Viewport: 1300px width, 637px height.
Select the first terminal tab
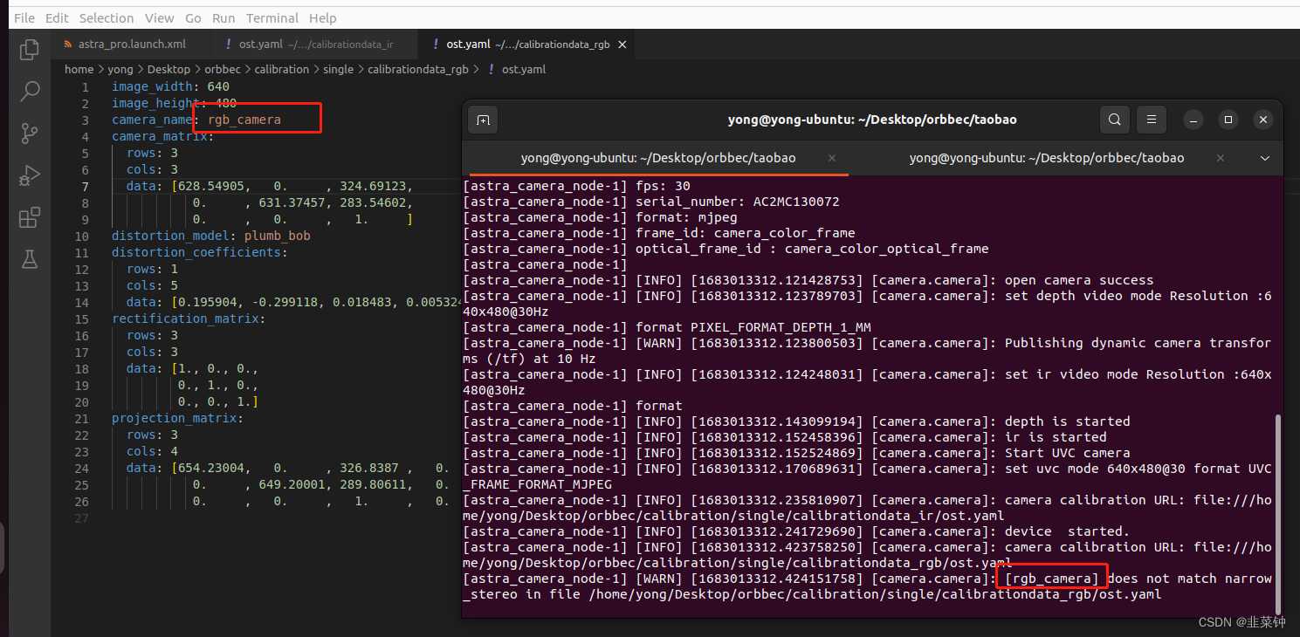pos(657,158)
